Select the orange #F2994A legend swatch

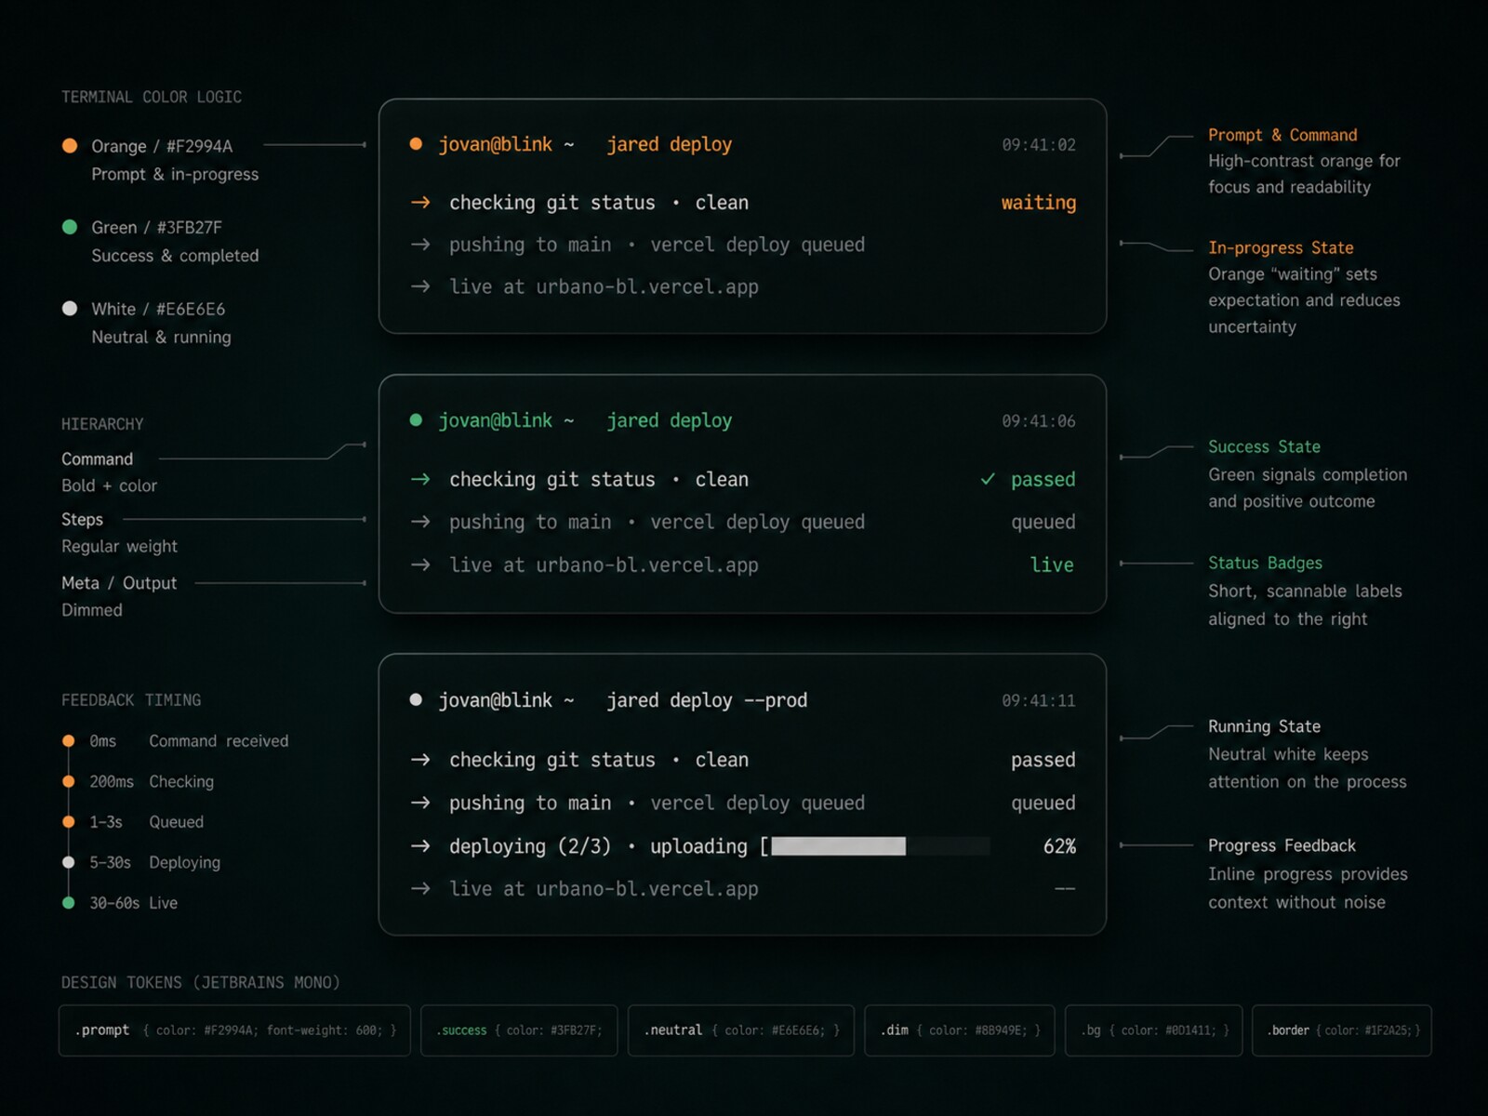pyautogui.click(x=70, y=146)
